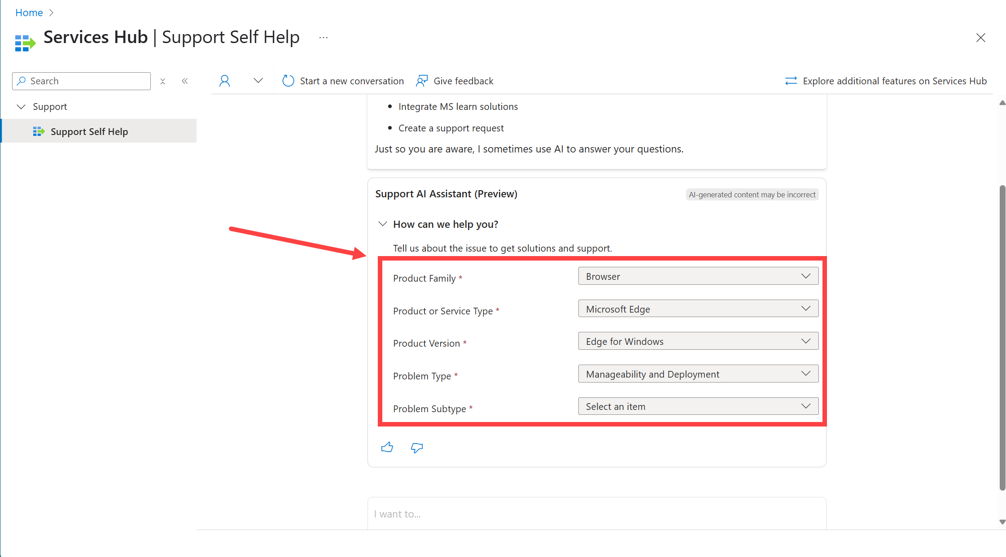1006x557 pixels.
Task: Expand the Product Family dropdown
Action: point(697,276)
